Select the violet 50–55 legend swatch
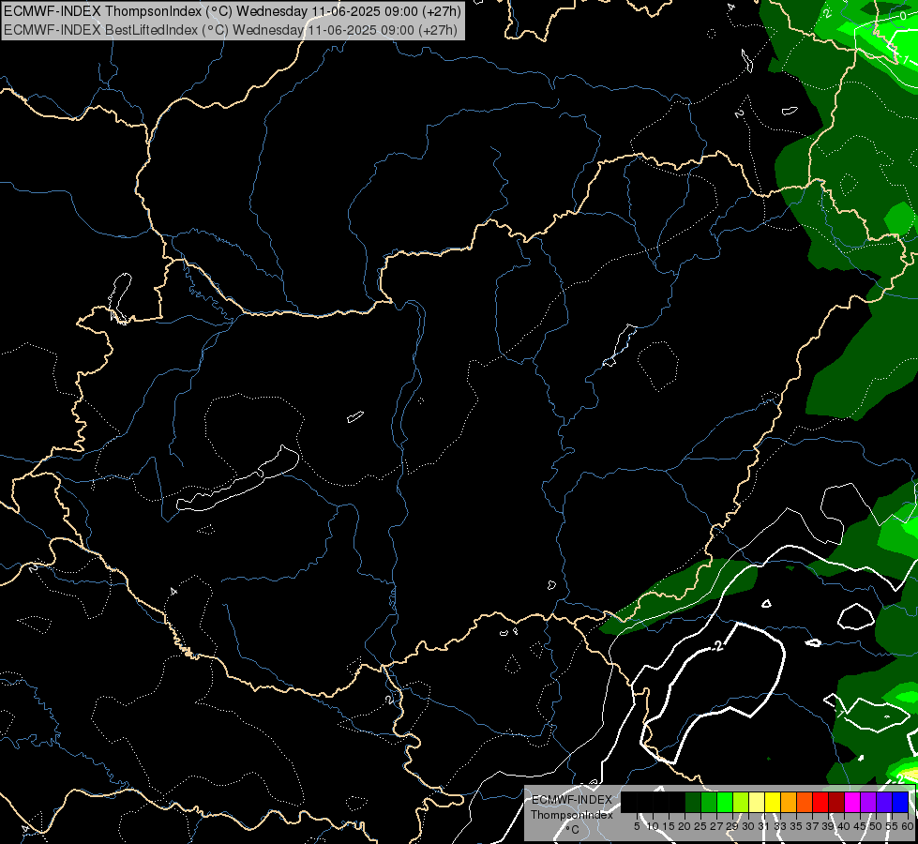This screenshot has height=844, width=918. 884,802
